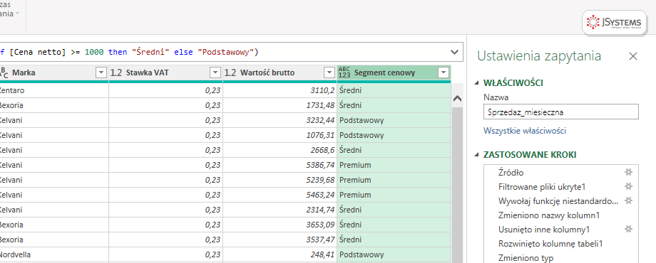The height and width of the screenshot is (263, 656).
Task: Open filter dropdown for Stawka VAT column
Action: [215, 73]
